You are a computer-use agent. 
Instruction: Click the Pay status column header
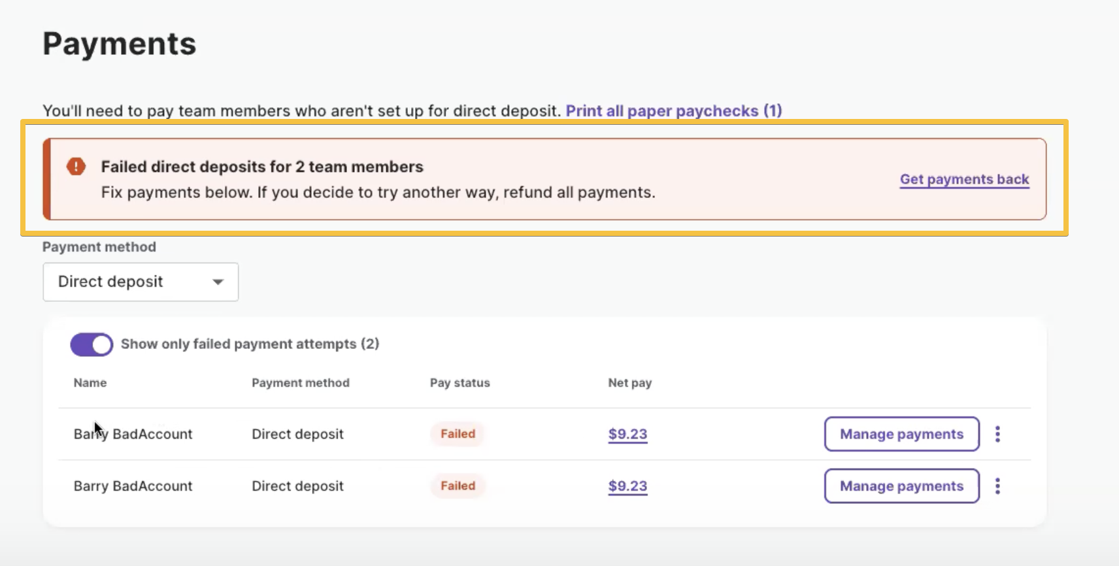[x=459, y=382]
